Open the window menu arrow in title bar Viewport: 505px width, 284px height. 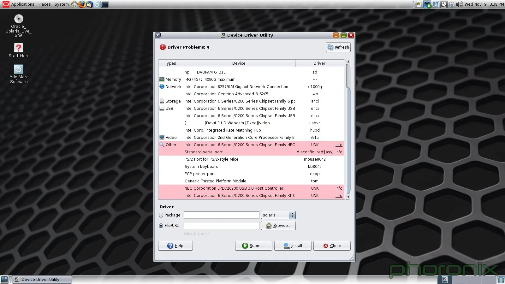coord(158,35)
